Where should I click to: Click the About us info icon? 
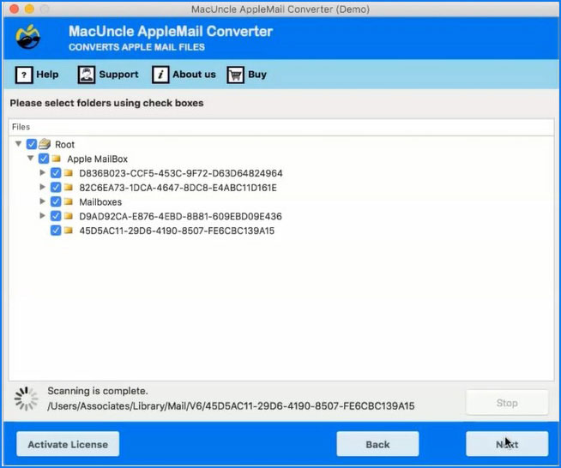[160, 75]
